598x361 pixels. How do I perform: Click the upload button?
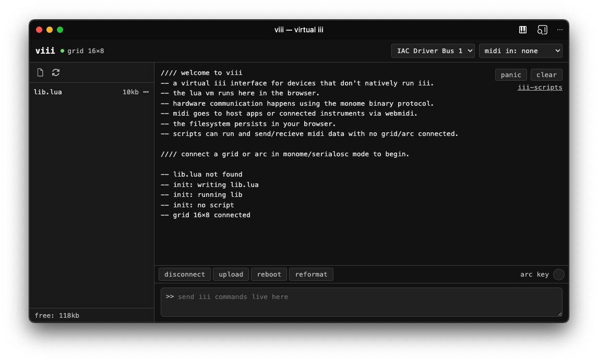(231, 274)
